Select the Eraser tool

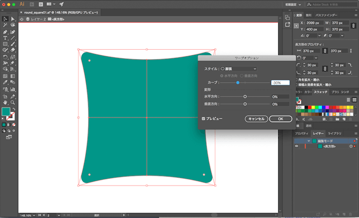(13, 50)
